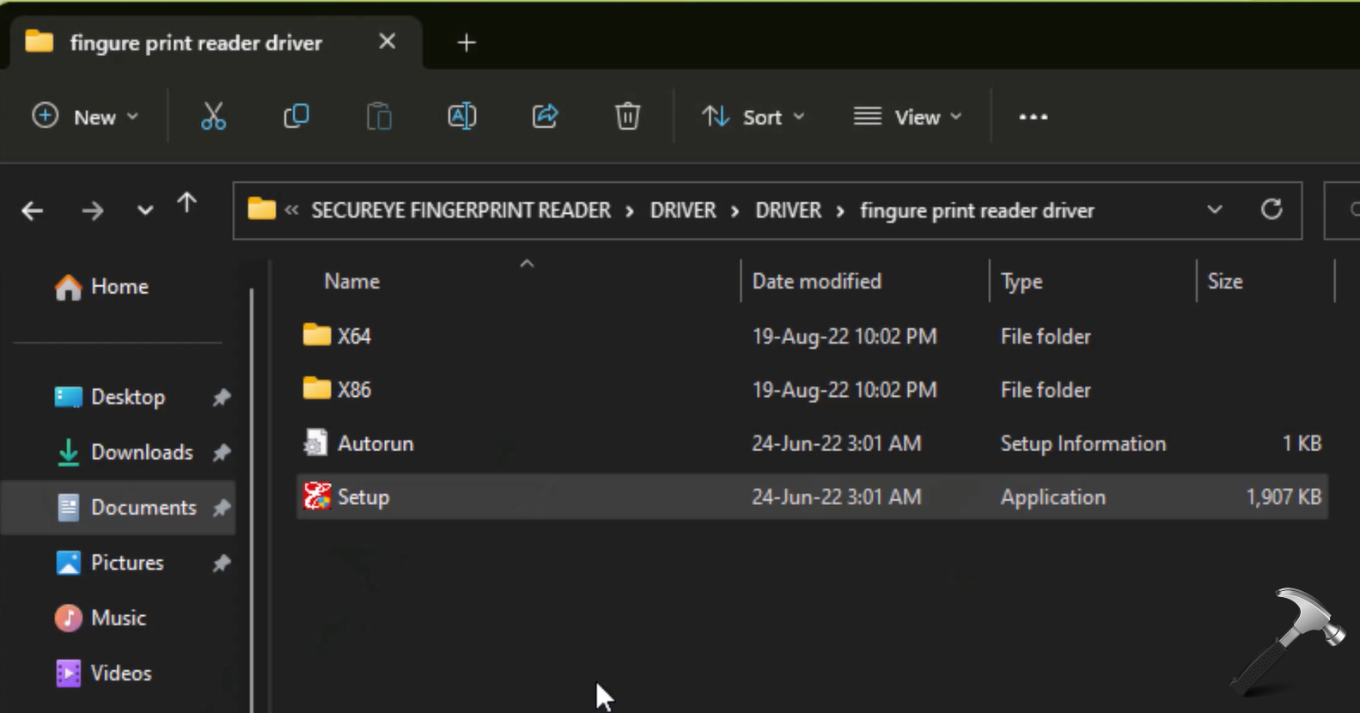Screen dimensions: 1360x713
Task: Refresh the current folder view
Action: pyautogui.click(x=1272, y=209)
